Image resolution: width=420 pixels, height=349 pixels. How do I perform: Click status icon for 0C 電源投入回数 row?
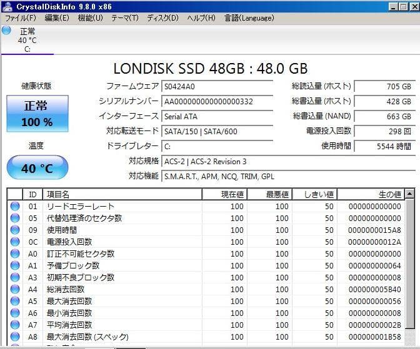click(x=15, y=242)
